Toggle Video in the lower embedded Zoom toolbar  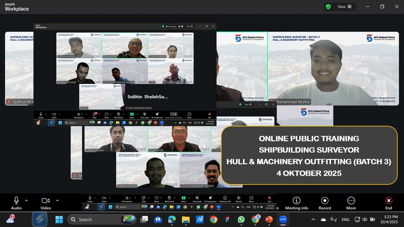(x=104, y=199)
